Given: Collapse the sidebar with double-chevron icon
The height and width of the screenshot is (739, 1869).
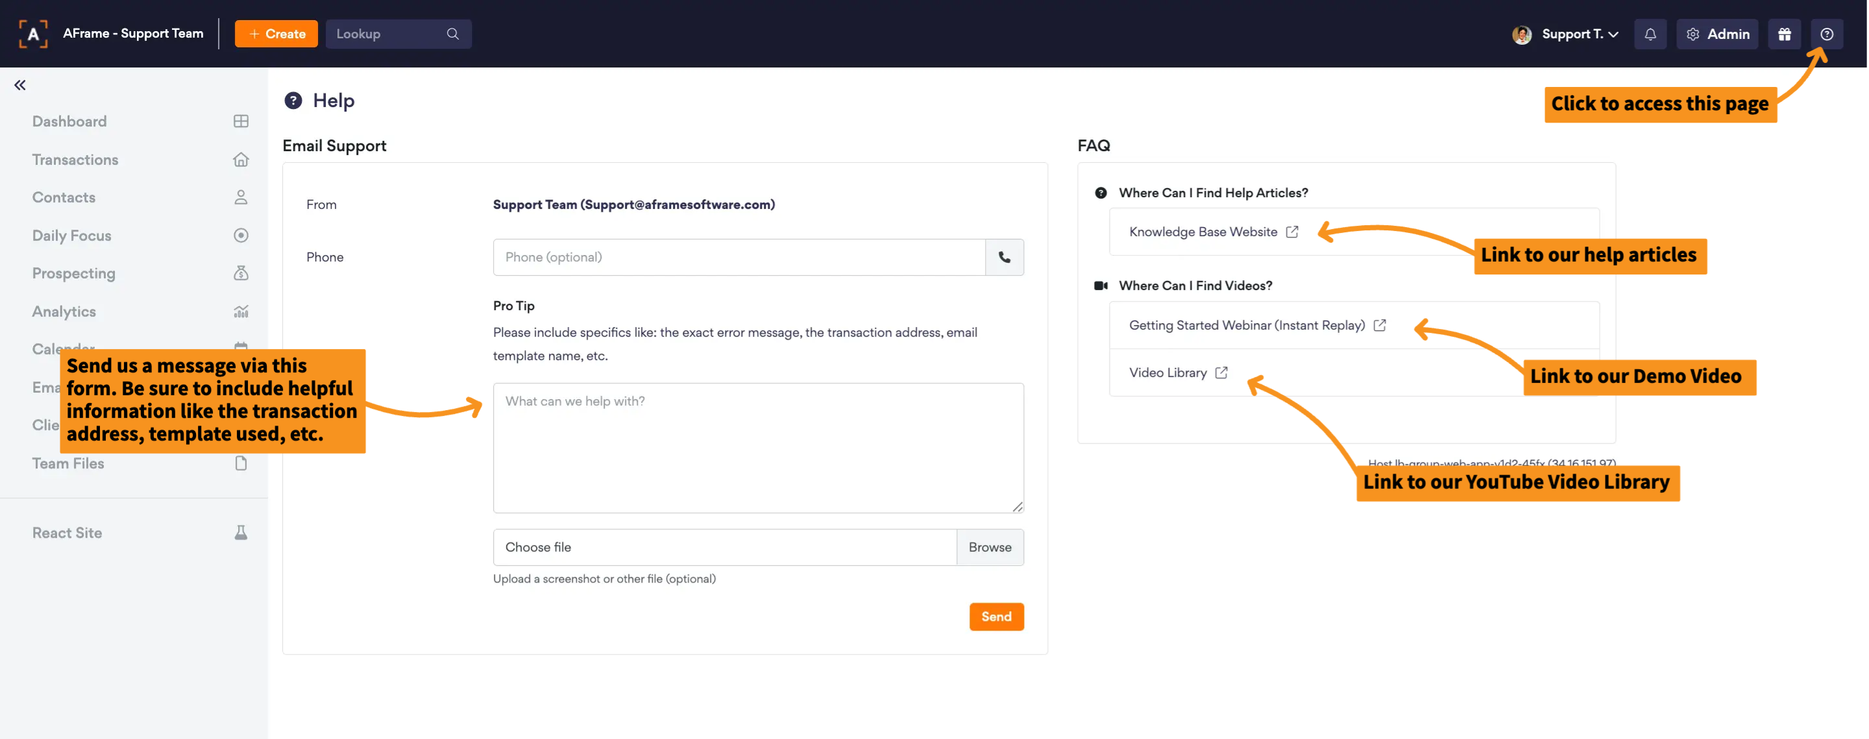Looking at the screenshot, I should (x=19, y=85).
